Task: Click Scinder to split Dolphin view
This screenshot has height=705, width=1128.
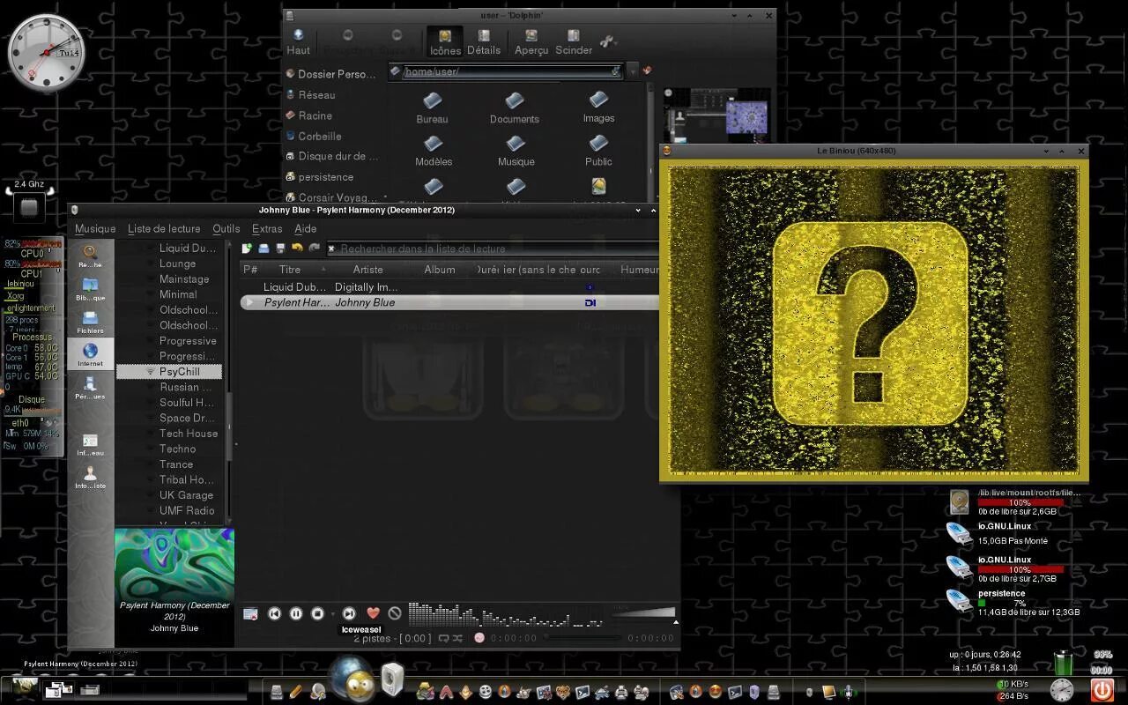Action: coord(574,41)
